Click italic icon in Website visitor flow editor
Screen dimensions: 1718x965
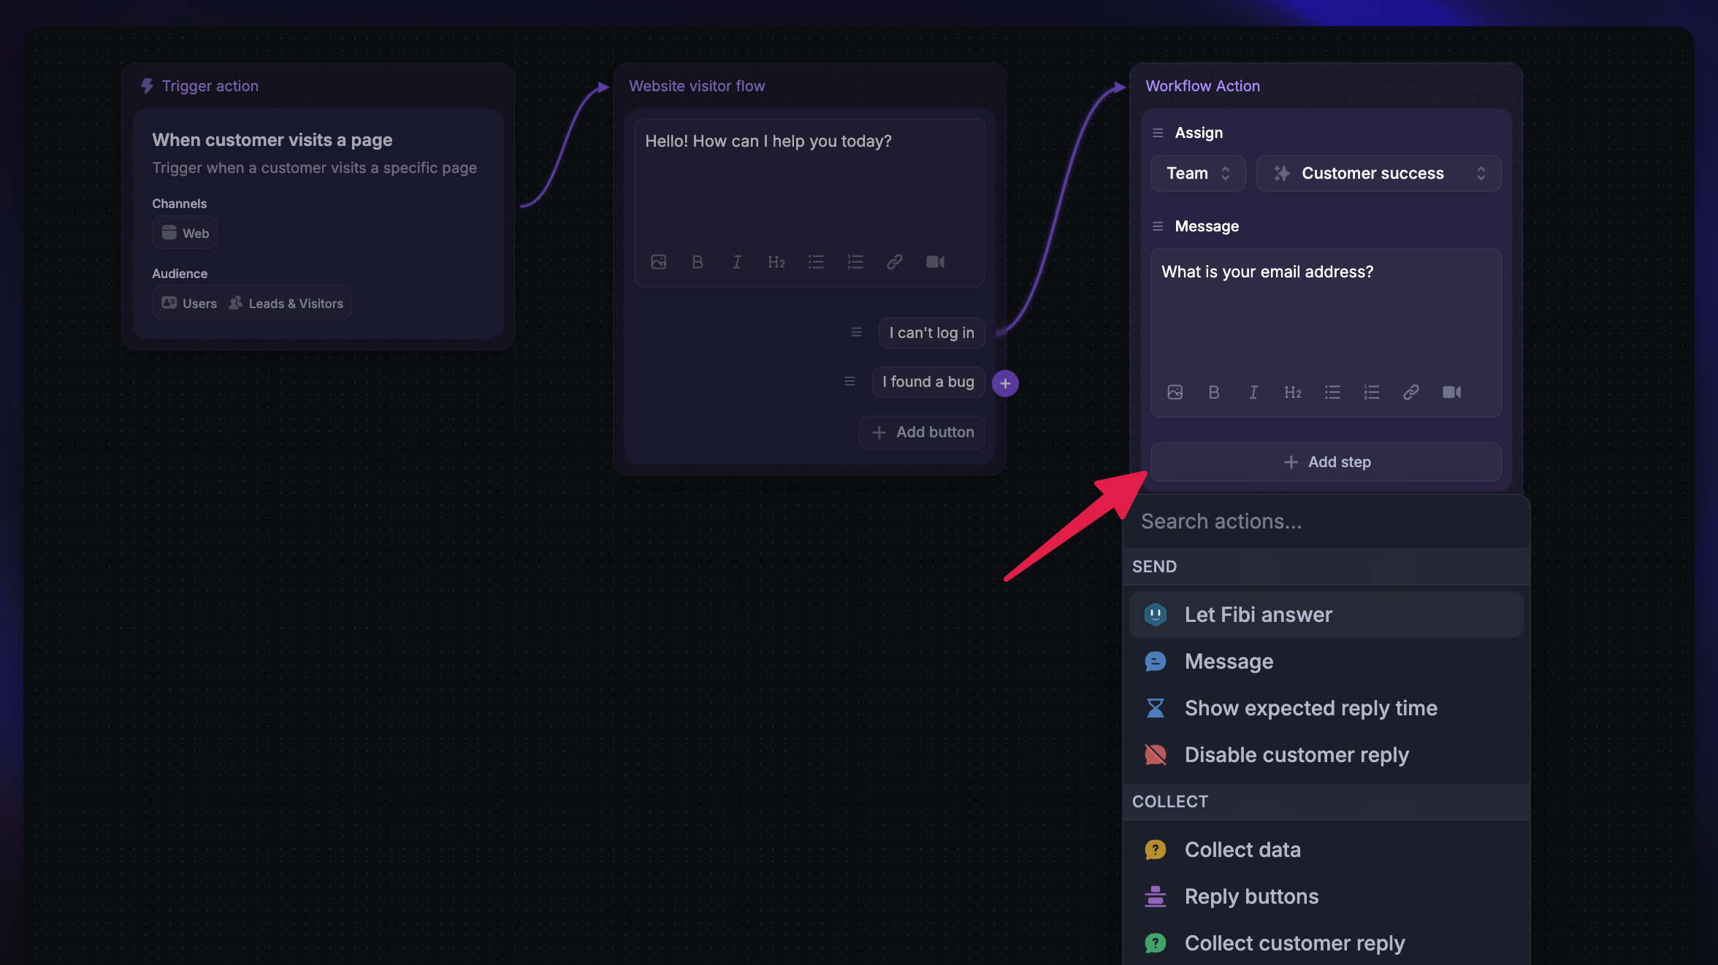pyautogui.click(x=737, y=262)
